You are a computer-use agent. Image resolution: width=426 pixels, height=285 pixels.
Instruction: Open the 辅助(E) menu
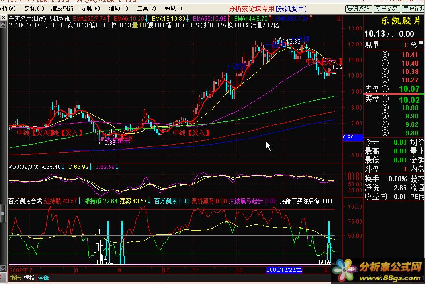(x=118, y=8)
